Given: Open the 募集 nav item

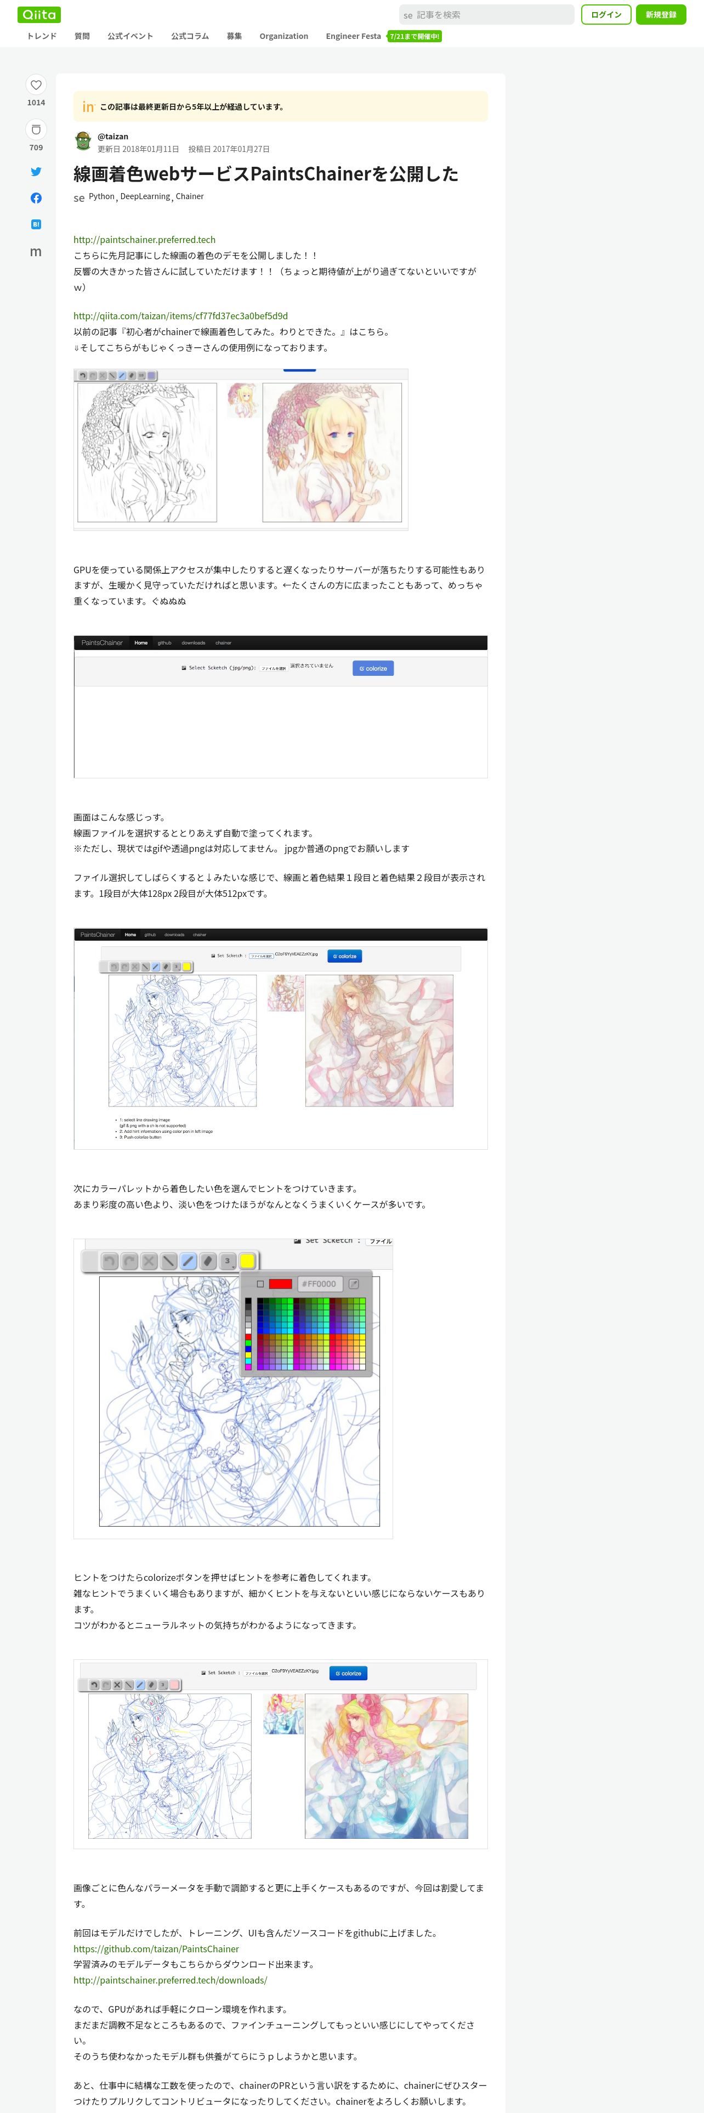Looking at the screenshot, I should coord(235,36).
